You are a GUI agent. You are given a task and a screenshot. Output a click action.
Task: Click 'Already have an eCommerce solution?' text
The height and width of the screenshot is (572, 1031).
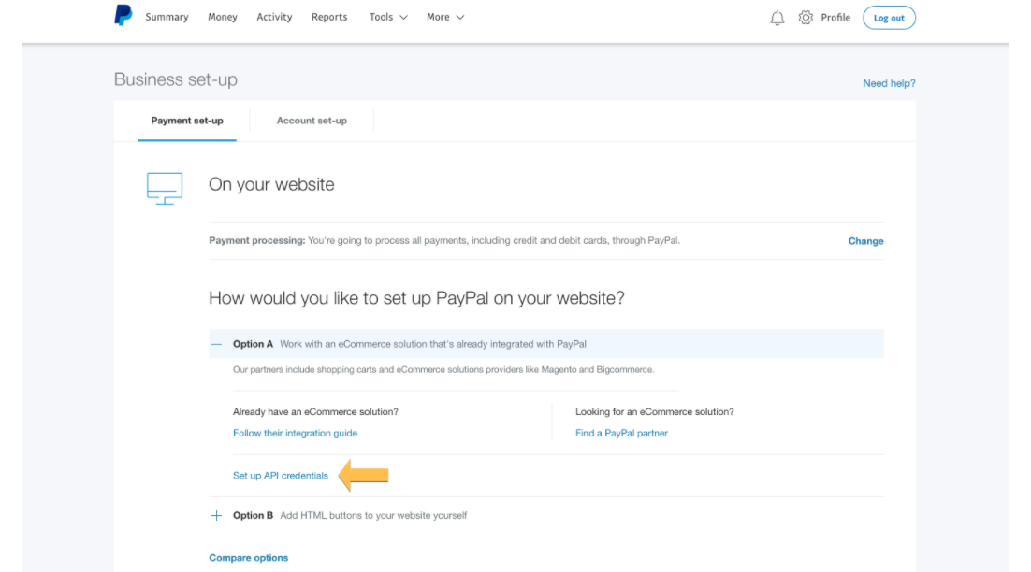pyautogui.click(x=315, y=412)
